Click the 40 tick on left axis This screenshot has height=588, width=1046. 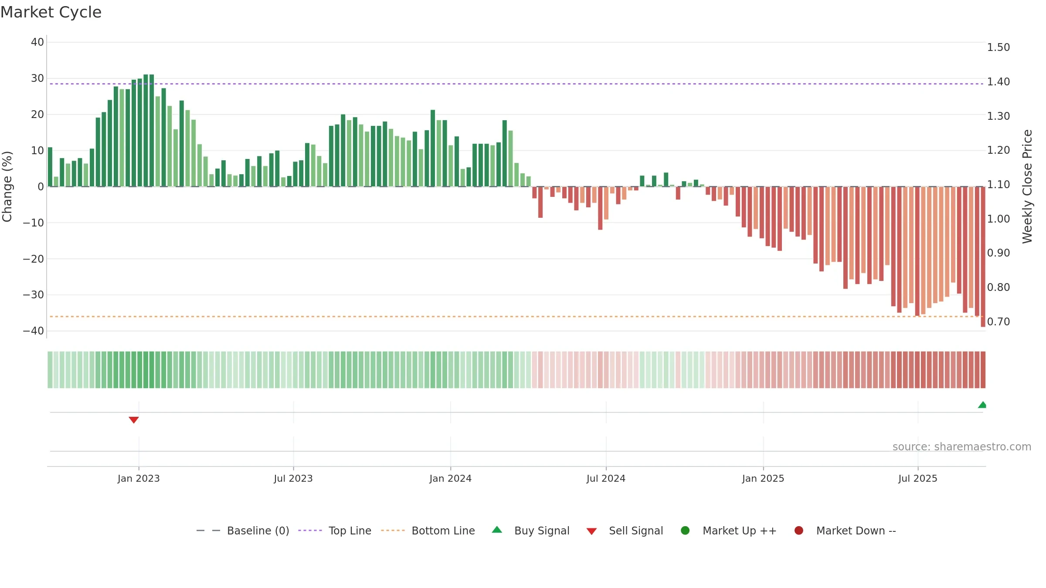coord(37,42)
